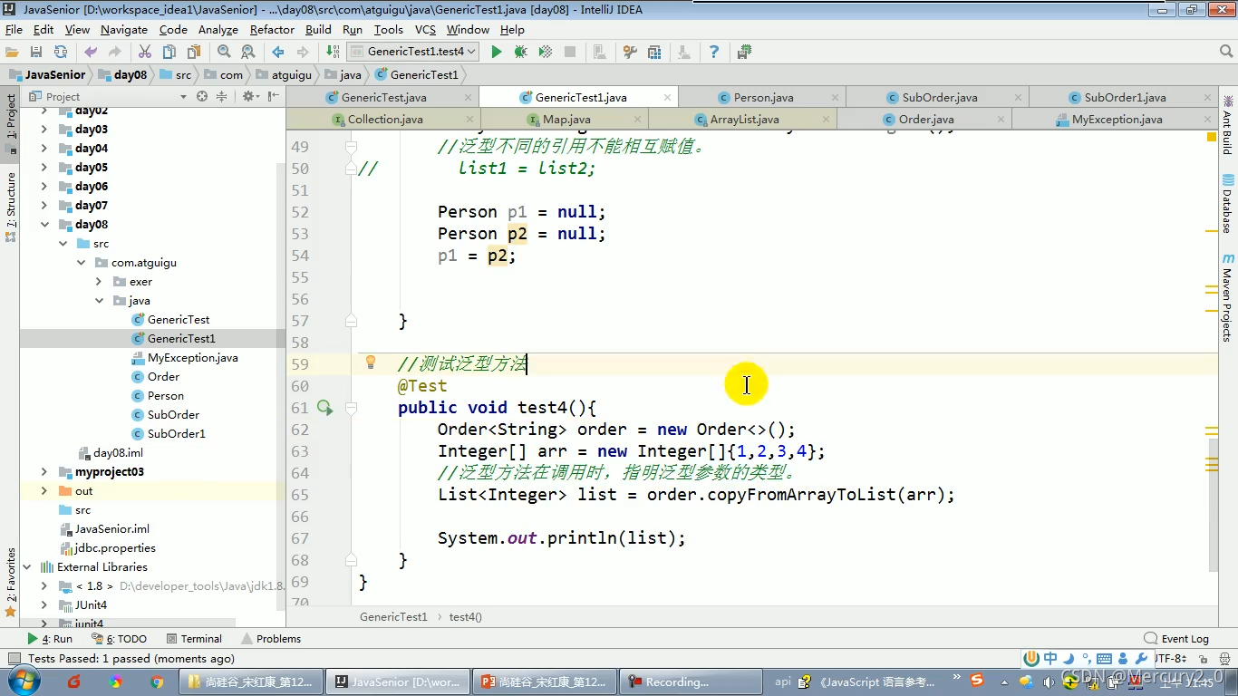
Task: Open the Refactor menu
Action: (x=272, y=29)
